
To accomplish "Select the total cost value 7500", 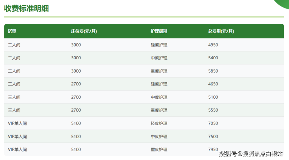I will (x=213, y=137).
